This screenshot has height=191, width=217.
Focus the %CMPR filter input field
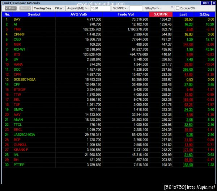click(136, 8)
